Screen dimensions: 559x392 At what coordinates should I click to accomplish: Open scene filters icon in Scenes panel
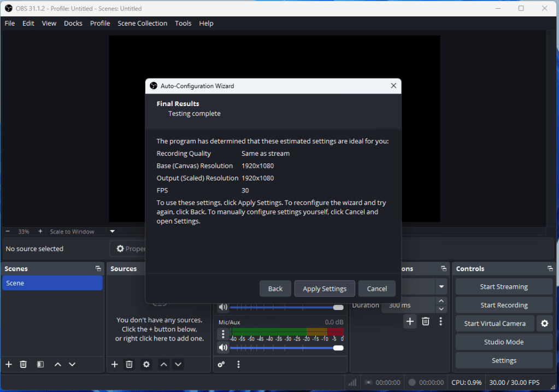coord(40,364)
